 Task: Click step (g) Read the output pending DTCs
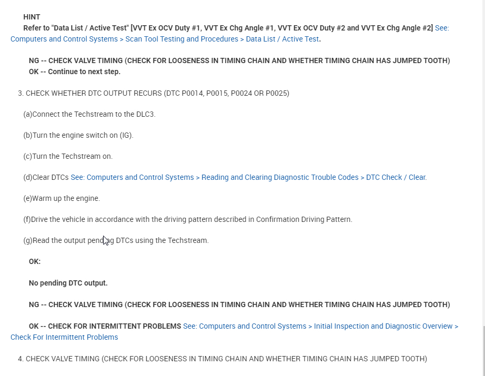[116, 240]
